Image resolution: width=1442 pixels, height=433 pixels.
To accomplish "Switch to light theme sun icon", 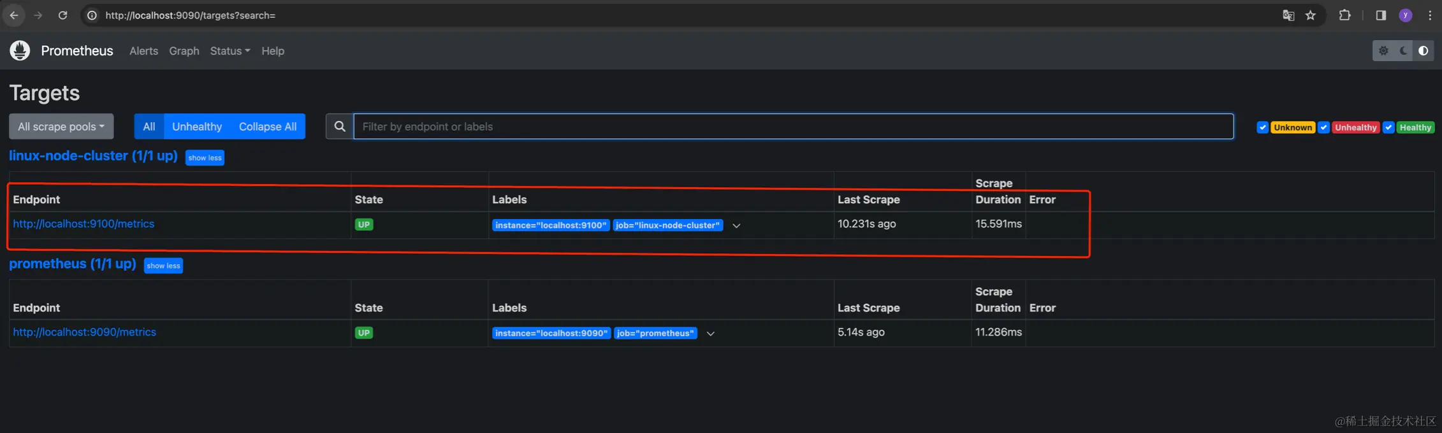I will [1383, 51].
